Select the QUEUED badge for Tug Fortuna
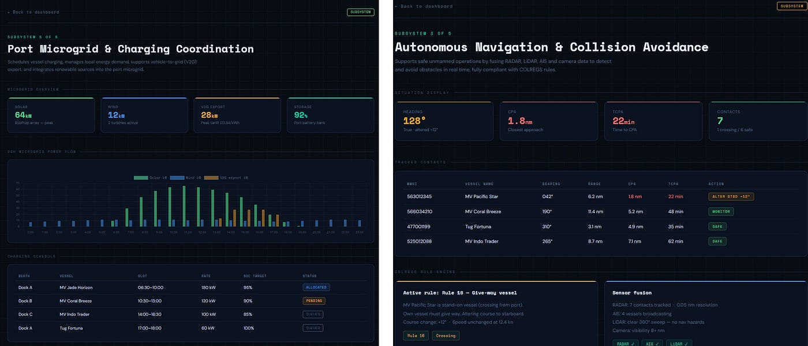 pyautogui.click(x=313, y=328)
